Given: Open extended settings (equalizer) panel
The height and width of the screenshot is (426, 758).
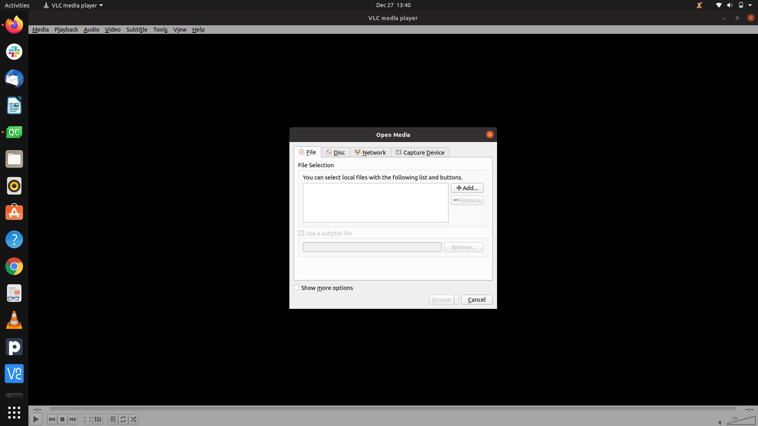Looking at the screenshot, I should pyautogui.click(x=98, y=419).
